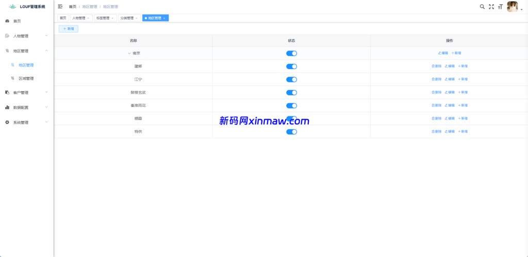Open the user avatar menu
This screenshot has height=257, width=528.
pos(512,6)
